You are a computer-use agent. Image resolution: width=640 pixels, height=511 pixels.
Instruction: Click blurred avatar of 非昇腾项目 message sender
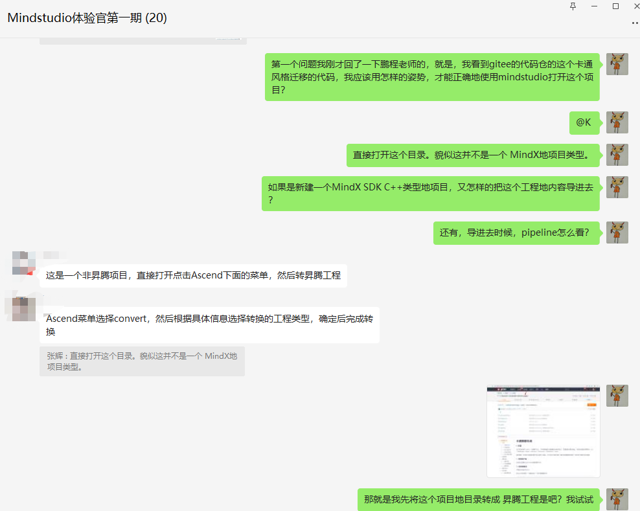(x=24, y=263)
